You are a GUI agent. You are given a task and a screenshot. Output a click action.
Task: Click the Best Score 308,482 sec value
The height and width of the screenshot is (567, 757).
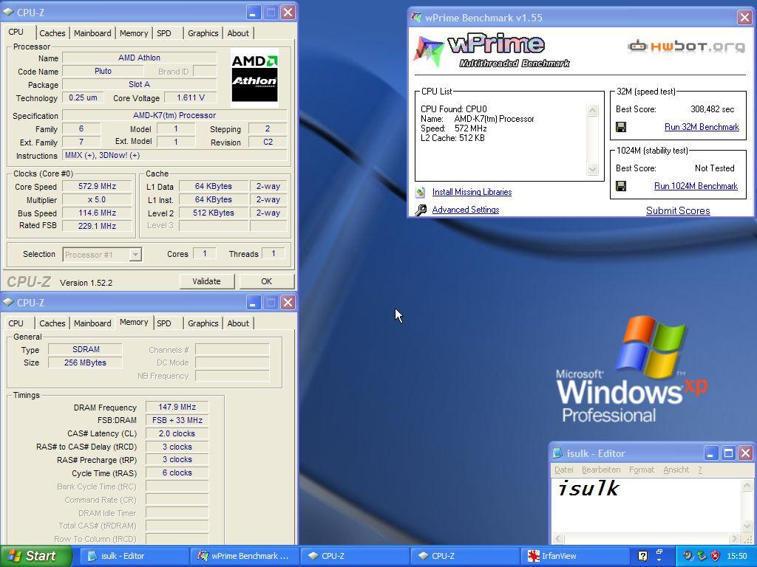tap(712, 109)
